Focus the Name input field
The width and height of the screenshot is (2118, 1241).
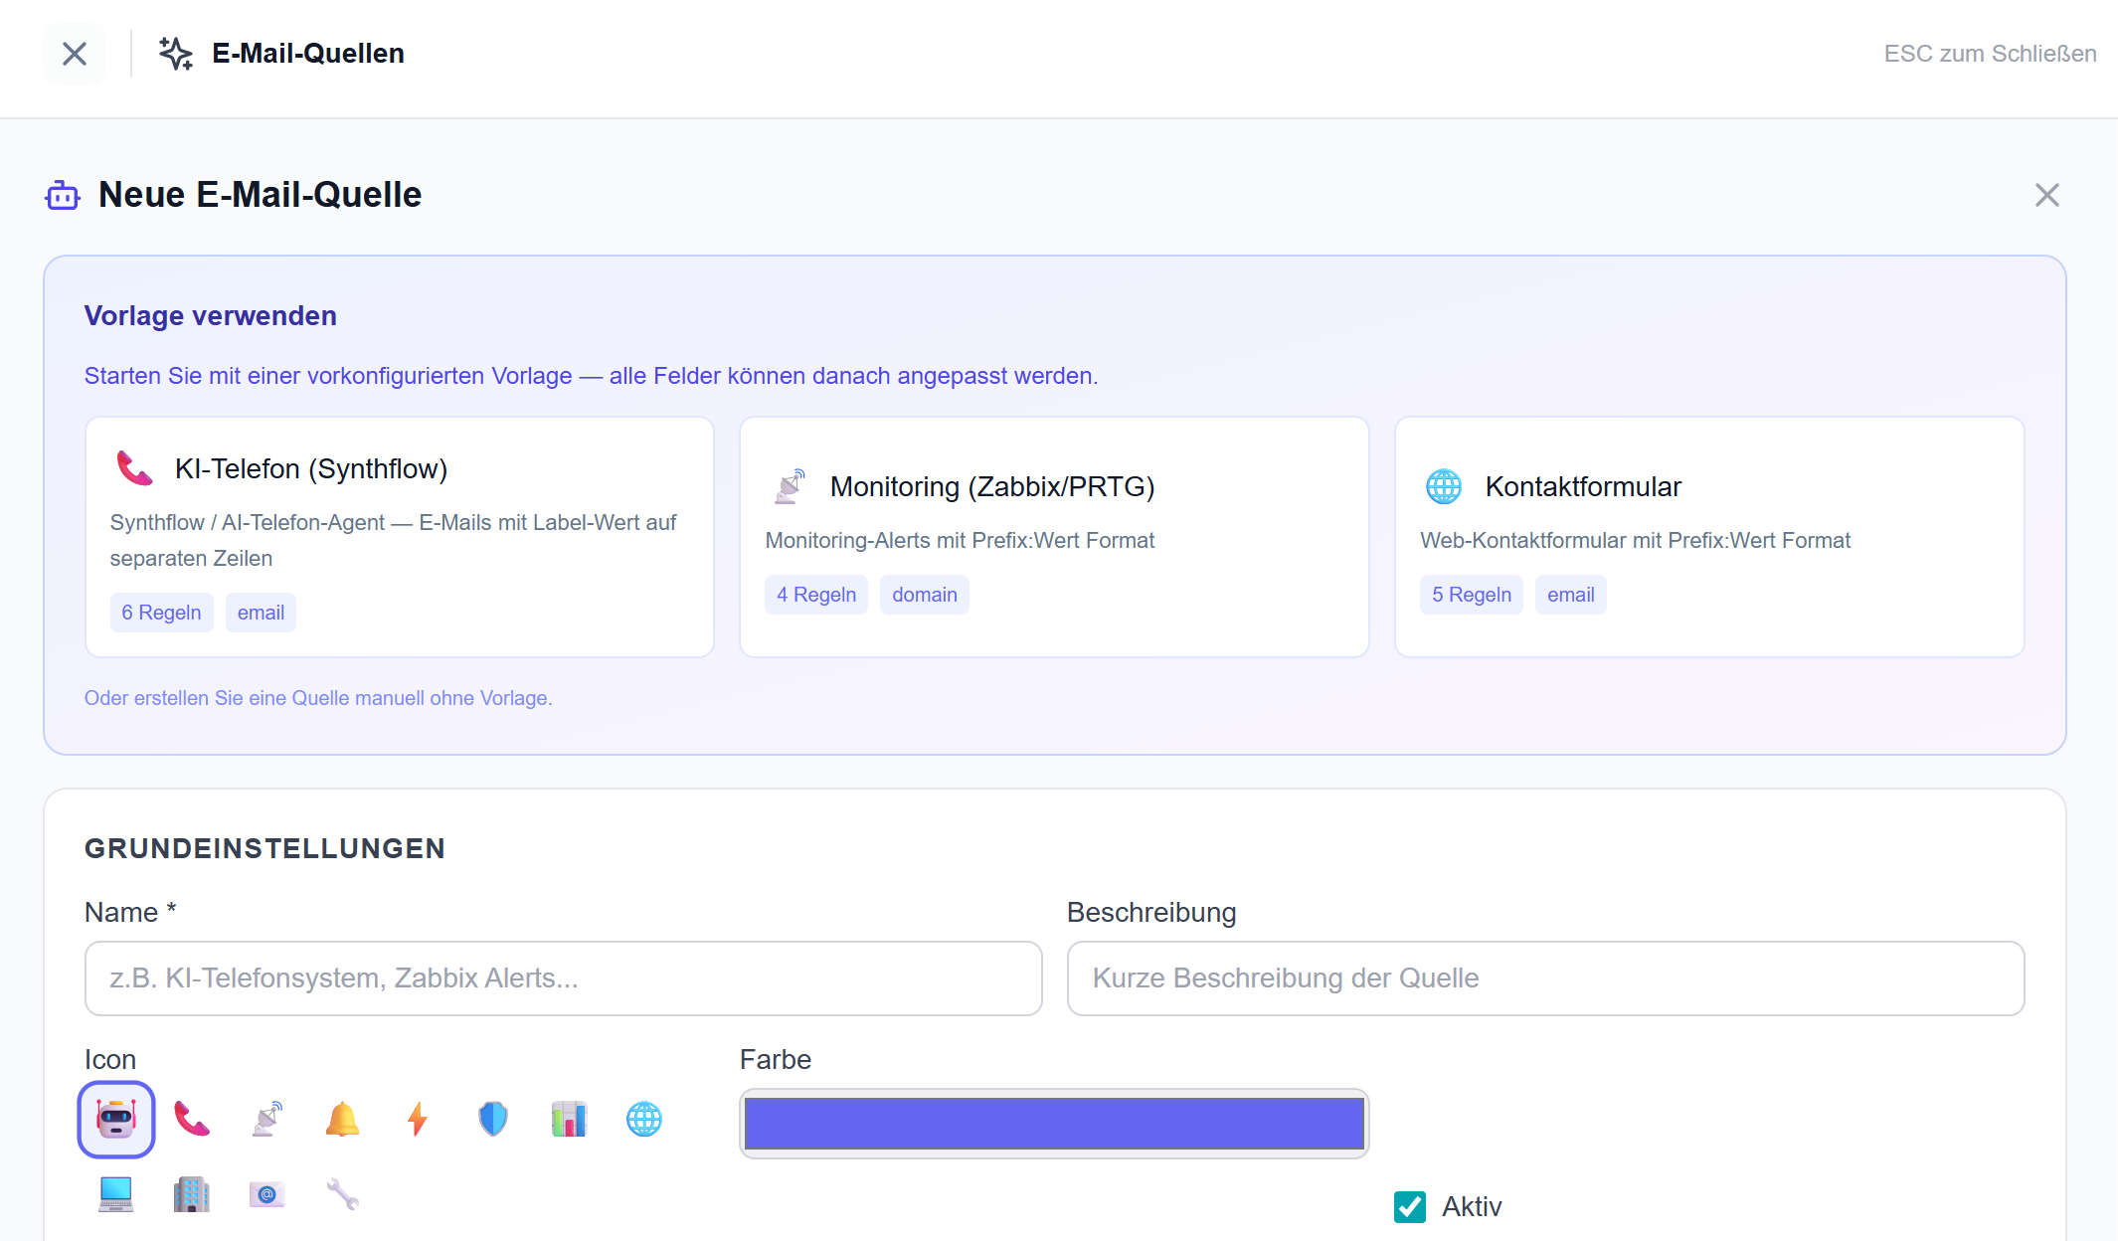tap(563, 978)
